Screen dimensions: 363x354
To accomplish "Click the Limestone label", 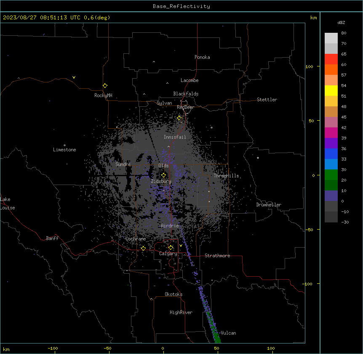I will (64, 150).
